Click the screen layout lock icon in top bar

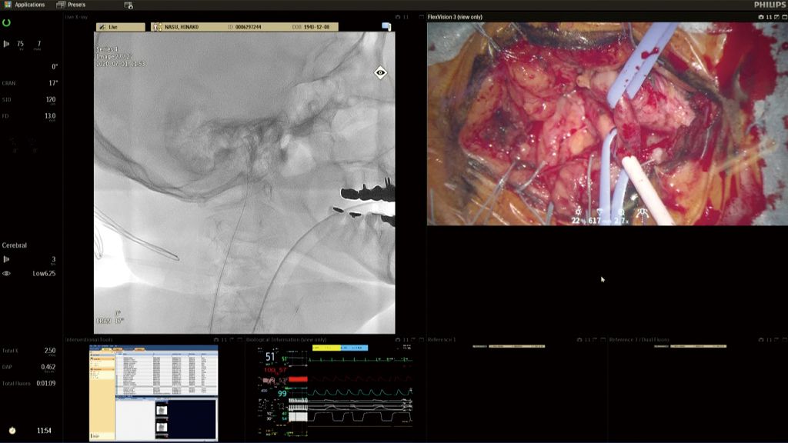(129, 5)
